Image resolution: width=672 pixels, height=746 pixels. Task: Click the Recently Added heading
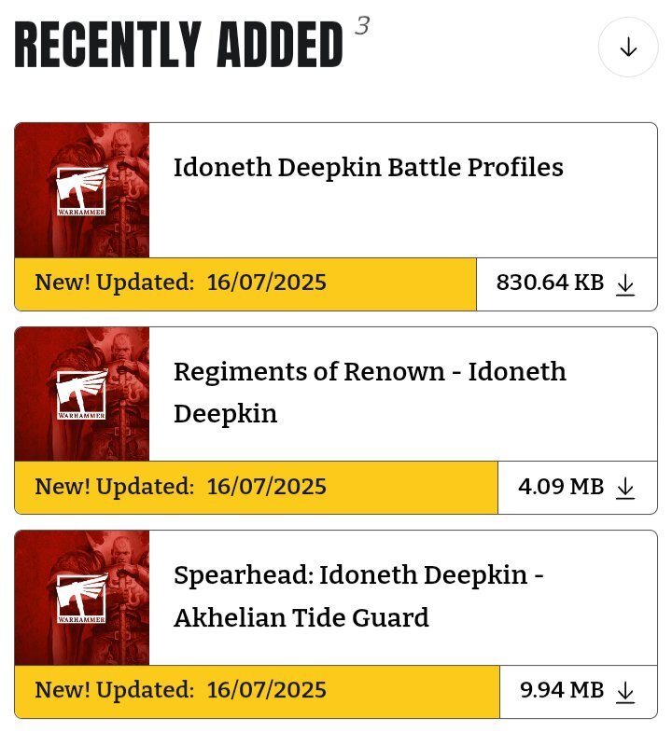(x=178, y=45)
